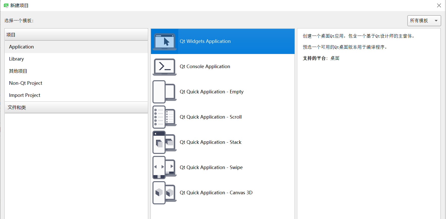Choose Qt Widgets Application template text

tap(205, 41)
